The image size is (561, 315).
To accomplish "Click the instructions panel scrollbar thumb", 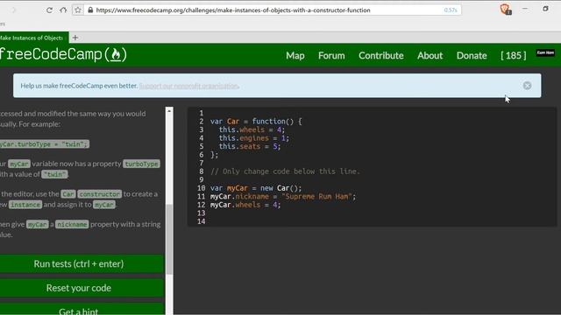I will (x=169, y=239).
